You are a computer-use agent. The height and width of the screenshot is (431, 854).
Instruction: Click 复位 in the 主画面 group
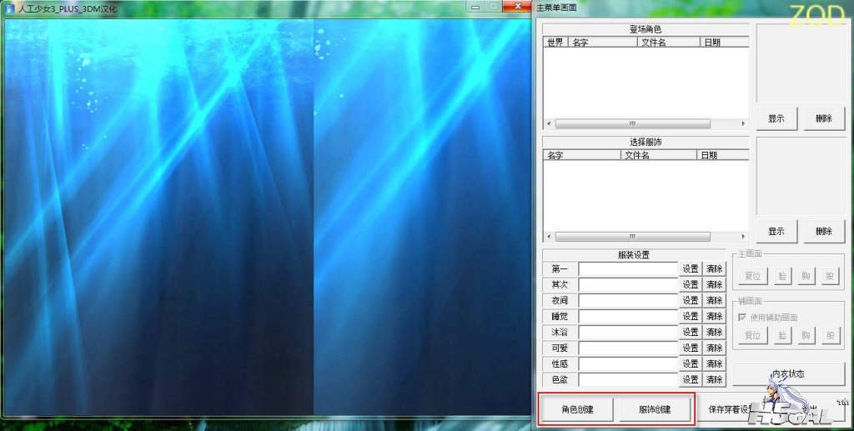[753, 276]
